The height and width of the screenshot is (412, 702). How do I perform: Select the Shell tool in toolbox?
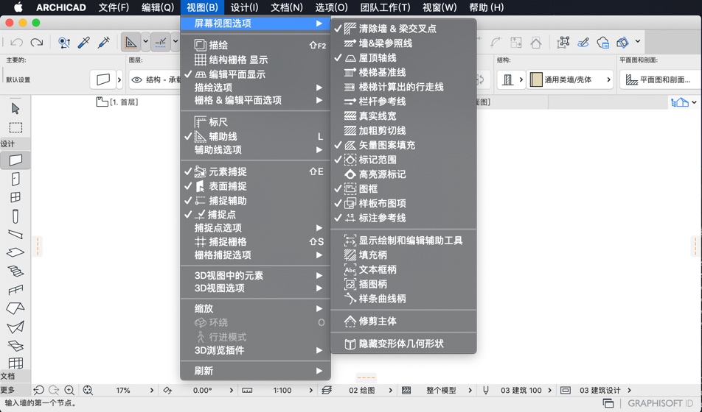pyautogui.click(x=15, y=327)
